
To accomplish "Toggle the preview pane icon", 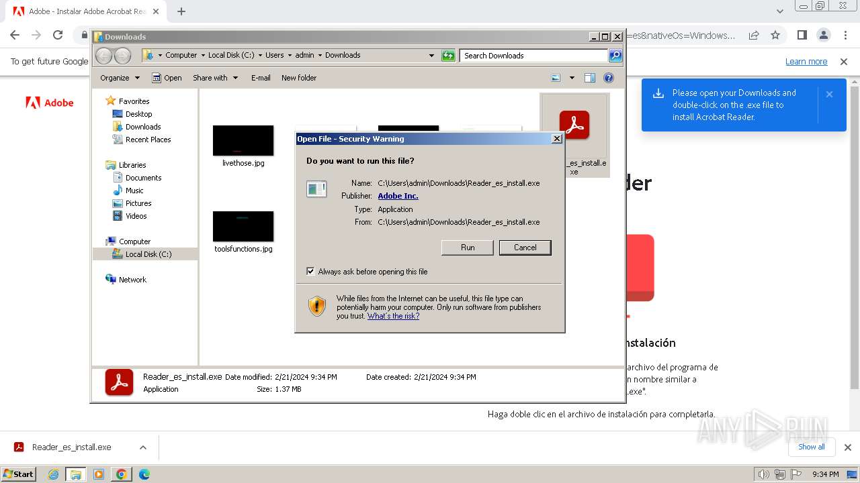I will (590, 78).
